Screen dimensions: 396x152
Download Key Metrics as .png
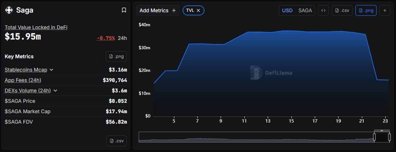(116, 56)
